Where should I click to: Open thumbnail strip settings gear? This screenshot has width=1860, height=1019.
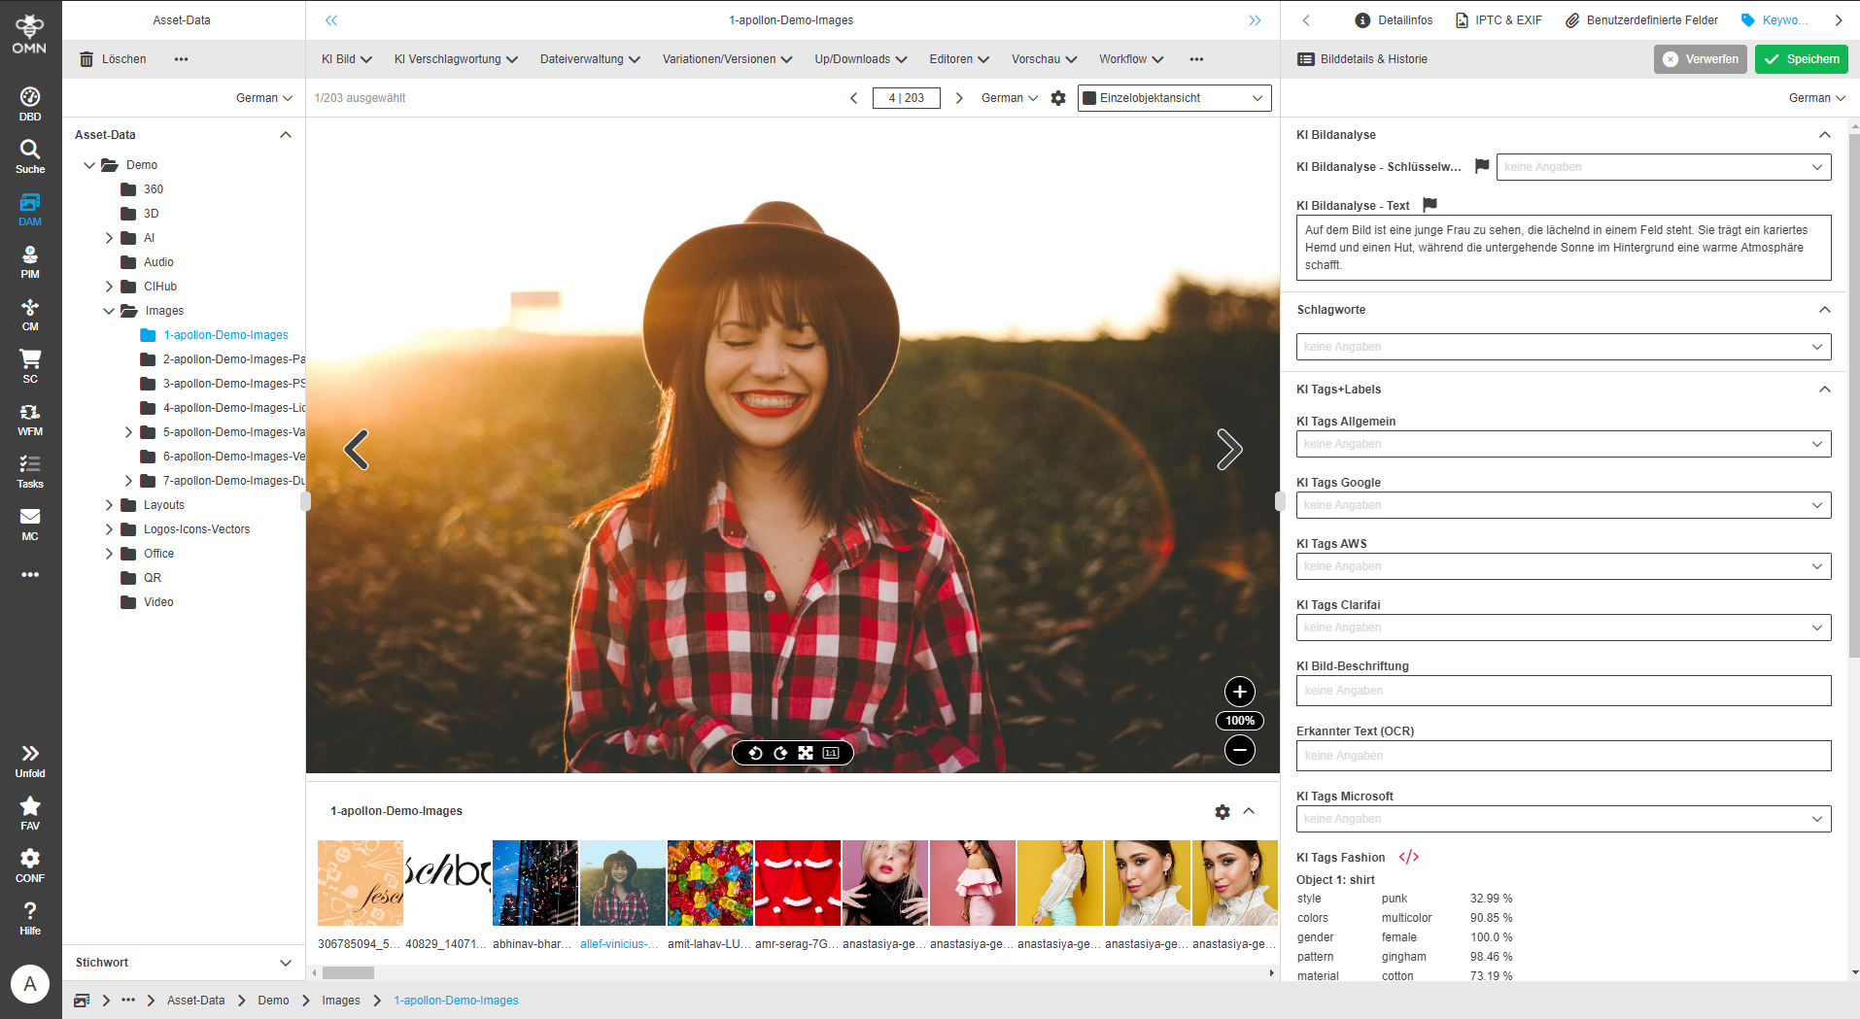point(1223,811)
